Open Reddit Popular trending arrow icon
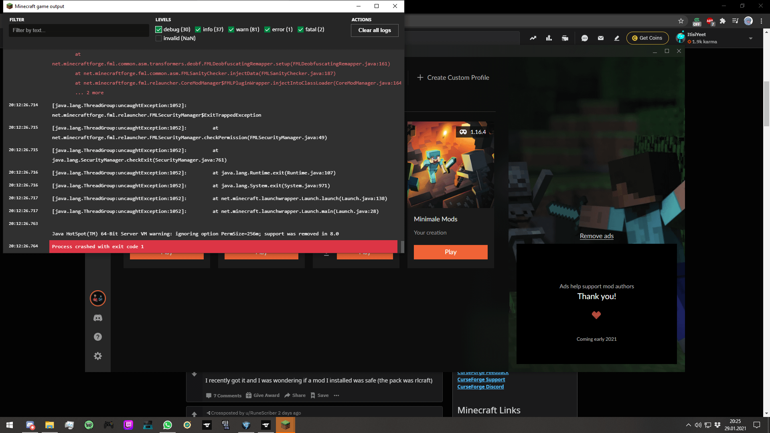This screenshot has width=770, height=433. click(x=533, y=38)
